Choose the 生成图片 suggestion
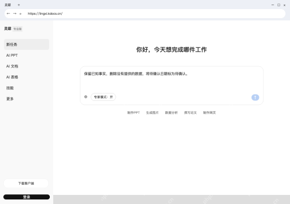This screenshot has height=204, width=290. [152, 113]
